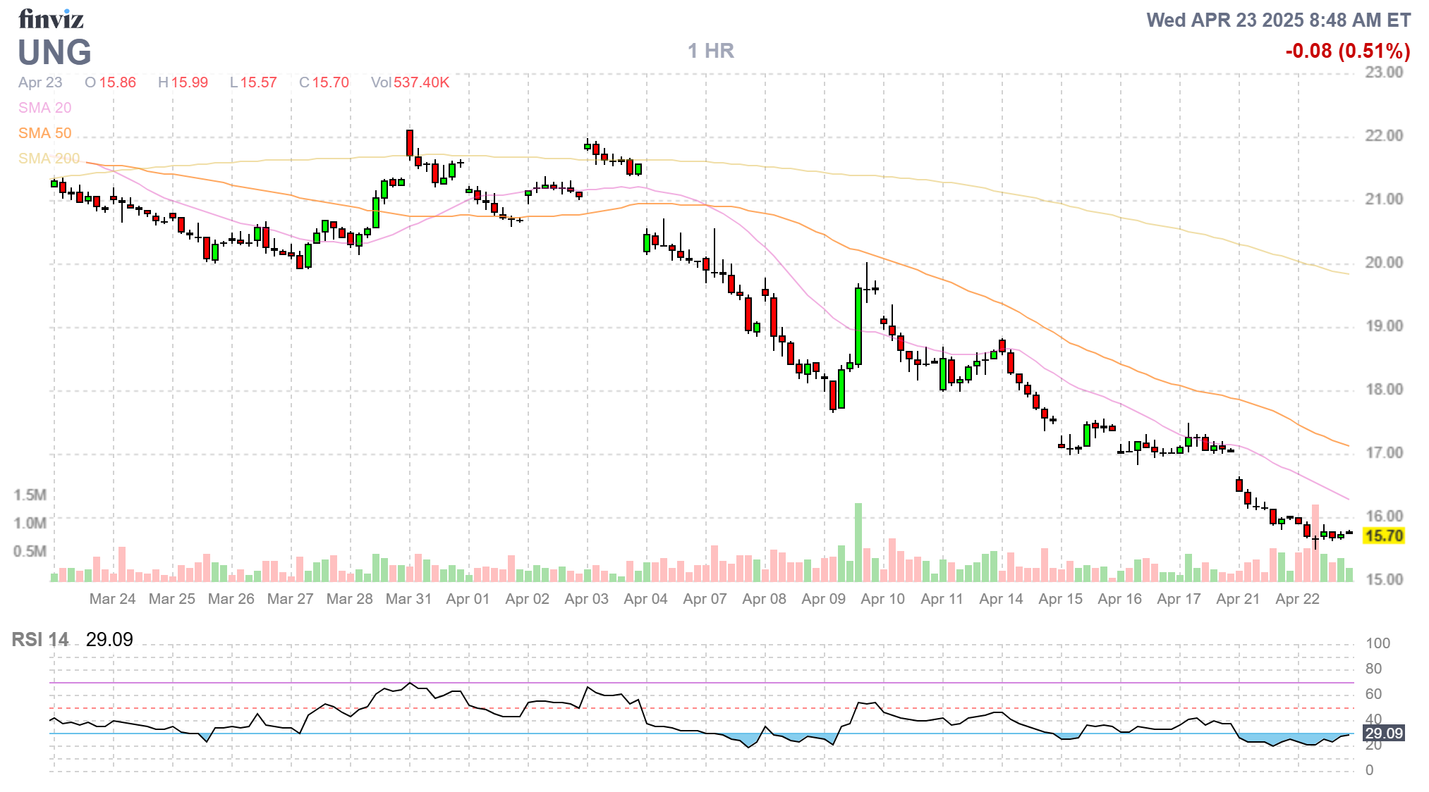Click the SMA 50 legend label

pyautogui.click(x=44, y=133)
